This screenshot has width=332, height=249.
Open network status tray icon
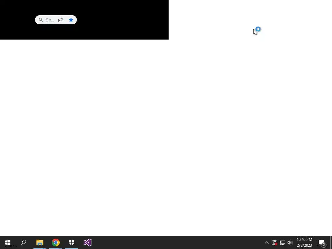[282, 243]
